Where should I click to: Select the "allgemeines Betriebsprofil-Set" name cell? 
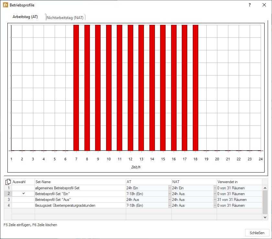click(80, 188)
